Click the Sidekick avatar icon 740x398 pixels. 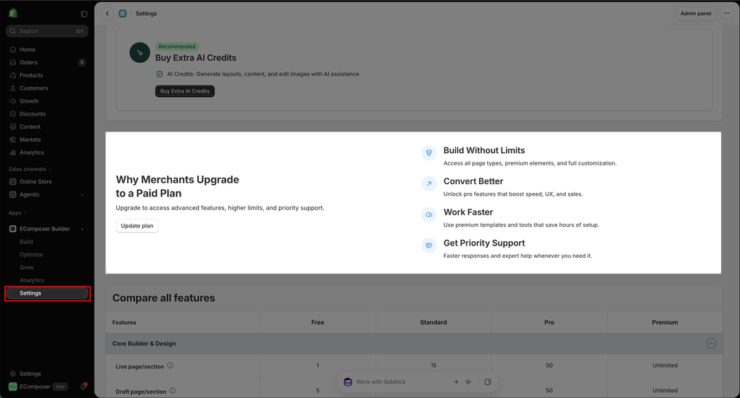[348, 382]
